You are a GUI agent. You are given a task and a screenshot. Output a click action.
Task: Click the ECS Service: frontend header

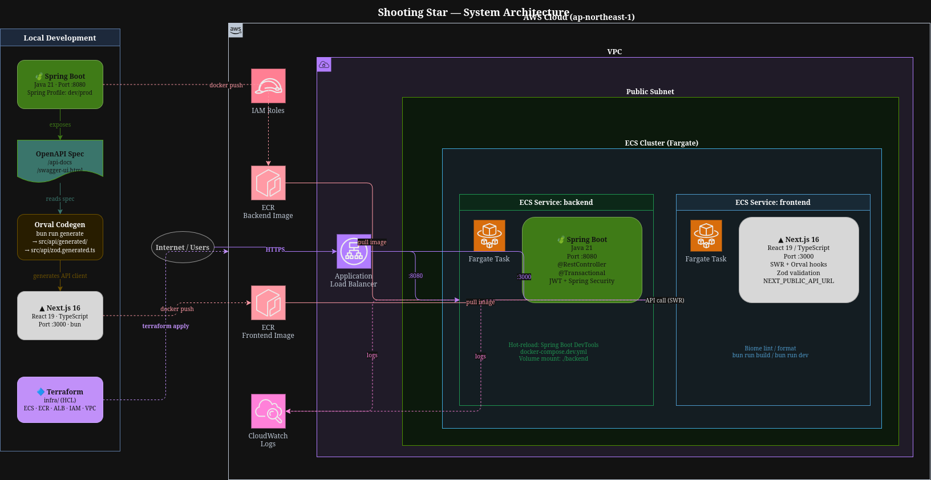pos(773,203)
